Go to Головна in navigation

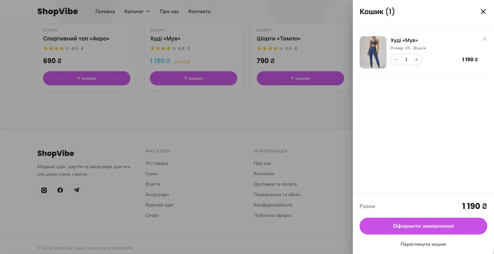(105, 11)
